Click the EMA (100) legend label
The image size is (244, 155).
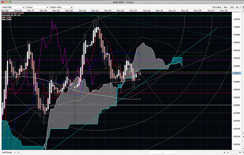coord(7,17)
